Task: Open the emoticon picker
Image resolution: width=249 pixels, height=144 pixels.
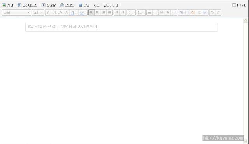Action: (193, 12)
